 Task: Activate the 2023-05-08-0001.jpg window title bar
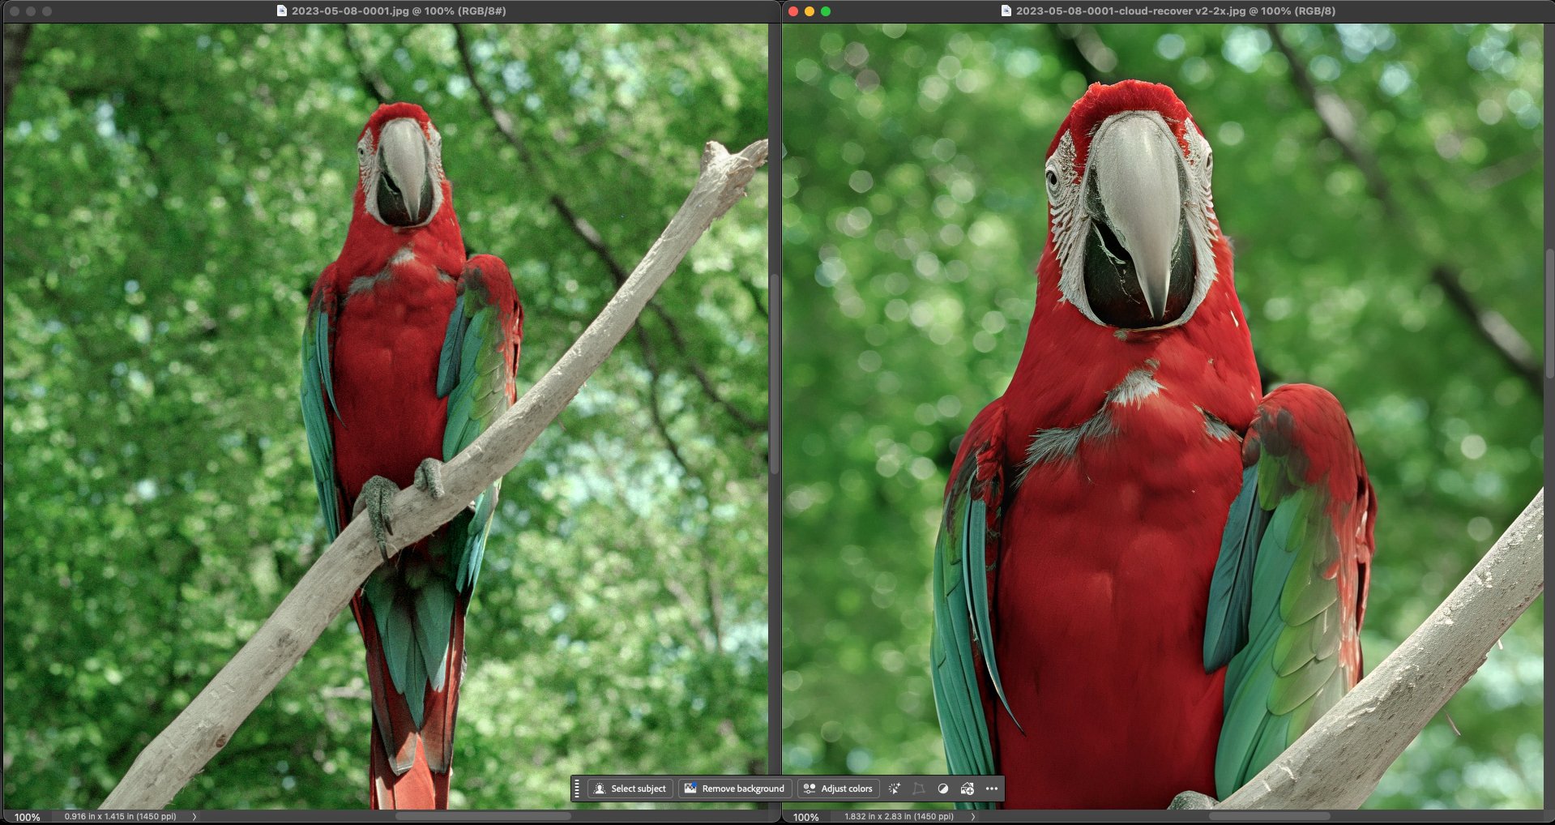coord(399,11)
